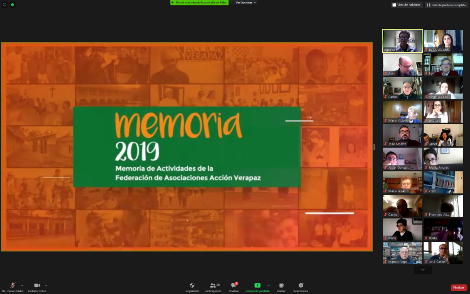Image resolution: width=470 pixels, height=294 pixels.
Task: Open the Chatear chat icon
Action: coord(234,286)
